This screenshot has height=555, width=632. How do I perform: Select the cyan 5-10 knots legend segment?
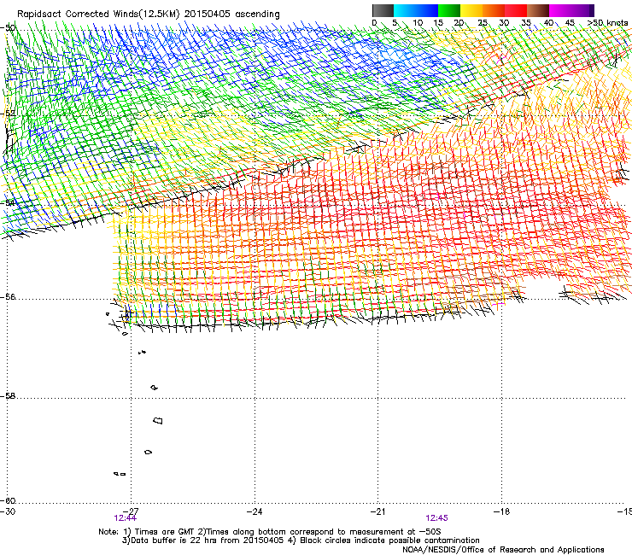point(405,10)
